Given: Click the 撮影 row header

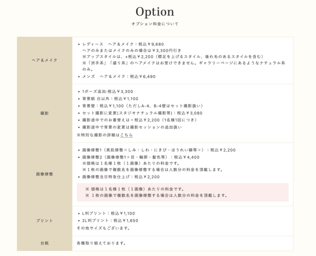Looking at the screenshot, I should pyautogui.click(x=45, y=113).
